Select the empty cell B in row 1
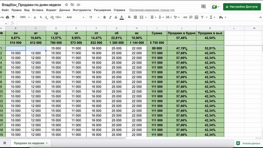 tap(16, 49)
